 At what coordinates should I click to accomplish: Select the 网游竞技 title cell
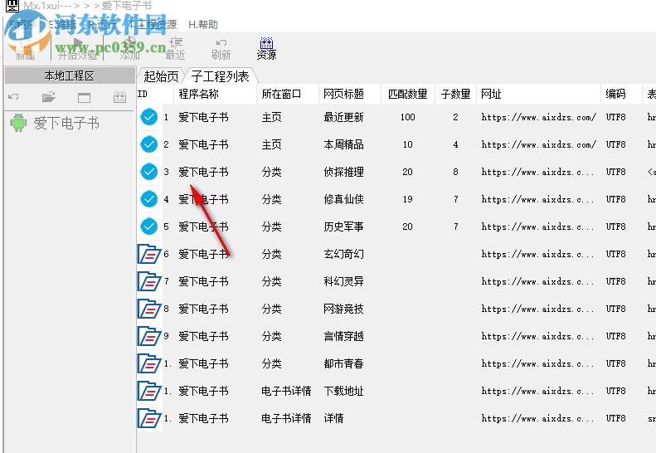click(x=343, y=309)
